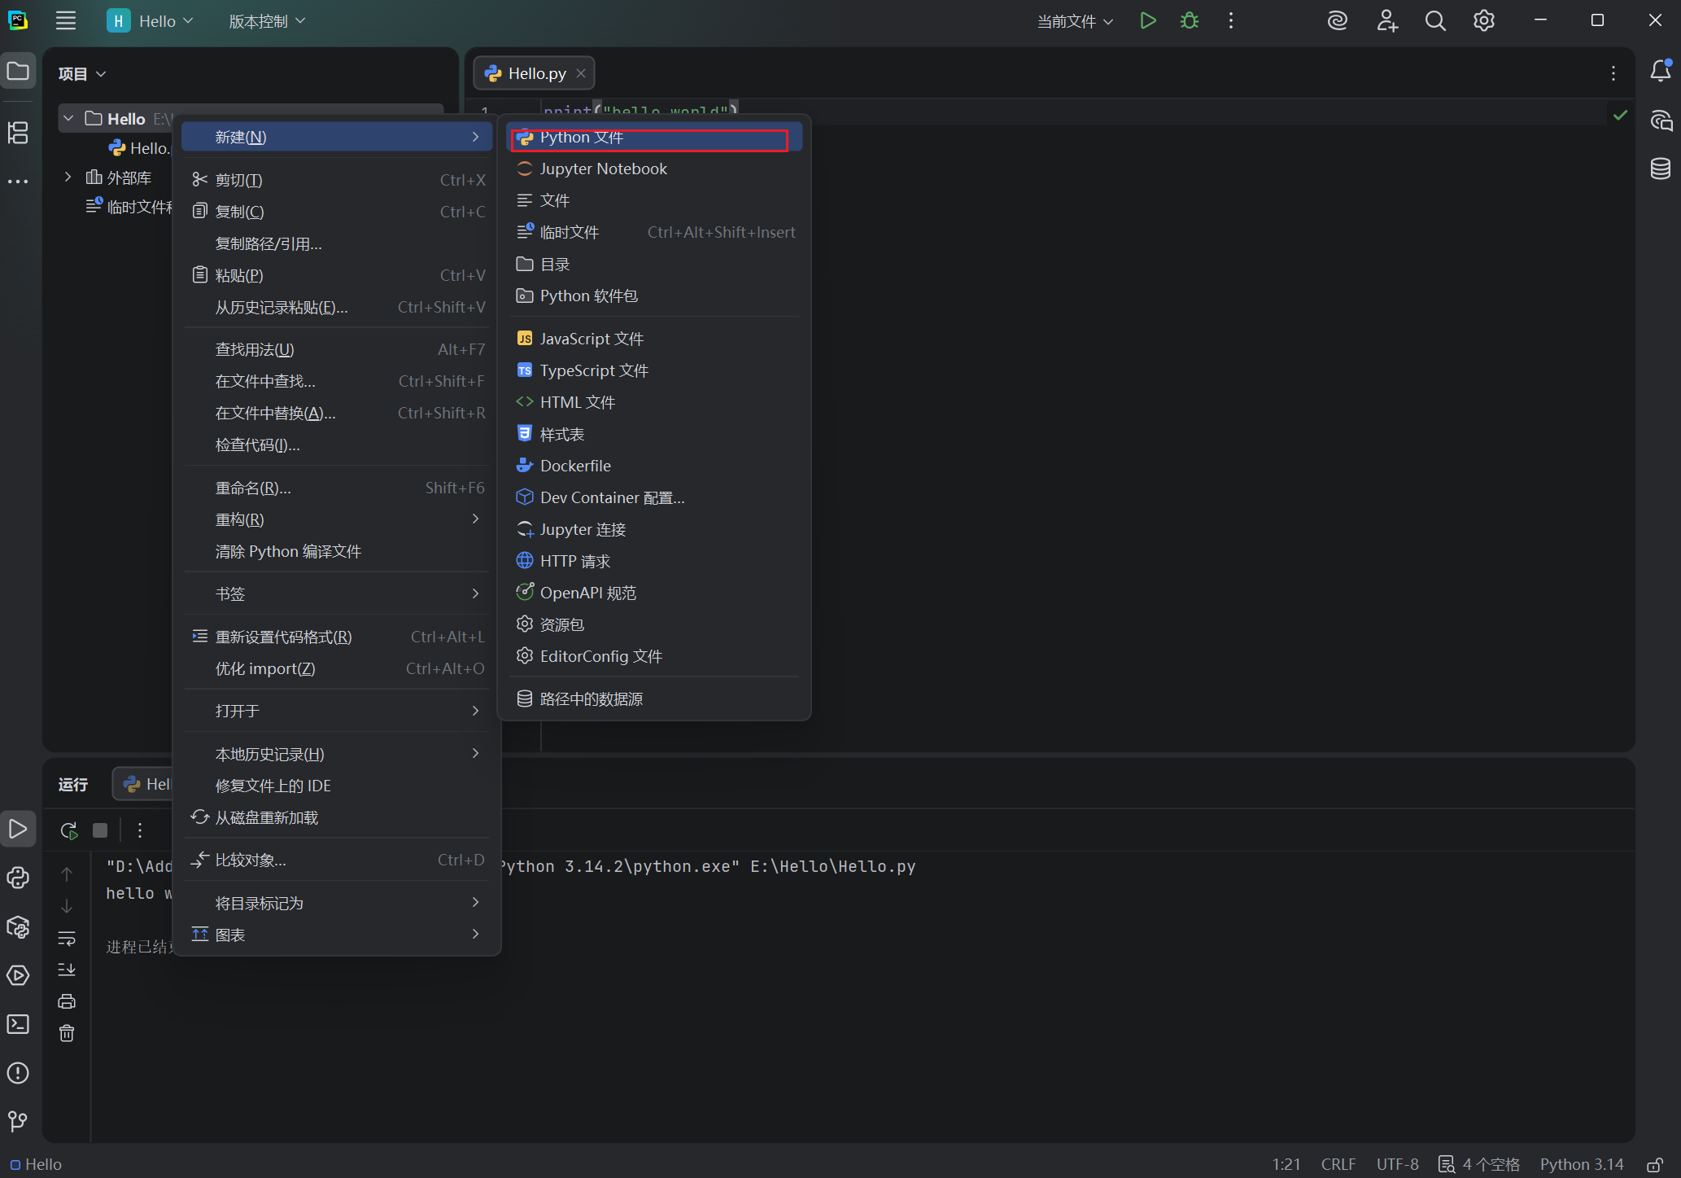Screen dimensions: 1681x1178
Task: Click the Search Everywhere magnifier icon
Action: (x=1435, y=21)
